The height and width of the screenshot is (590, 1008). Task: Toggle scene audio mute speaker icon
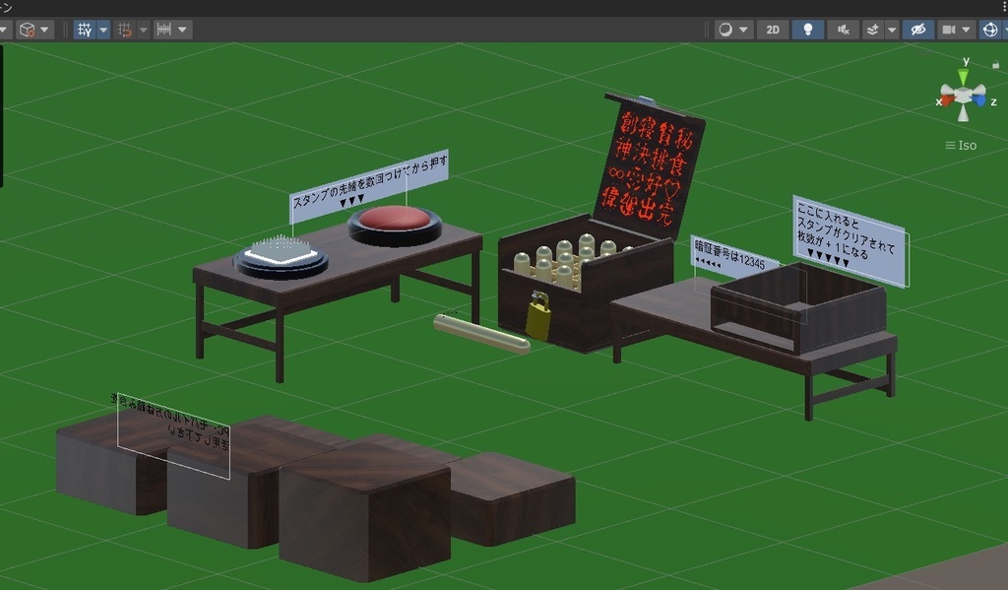point(844,30)
